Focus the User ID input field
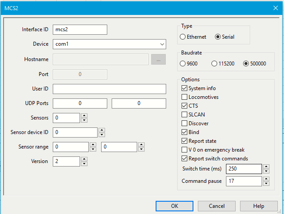 tap(109, 89)
